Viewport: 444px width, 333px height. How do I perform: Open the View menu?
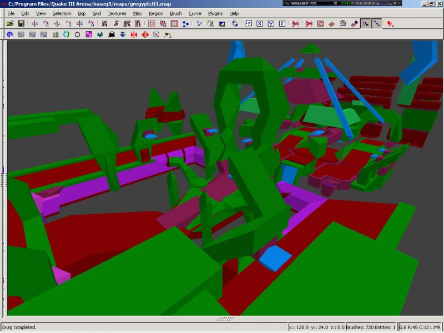(x=41, y=13)
